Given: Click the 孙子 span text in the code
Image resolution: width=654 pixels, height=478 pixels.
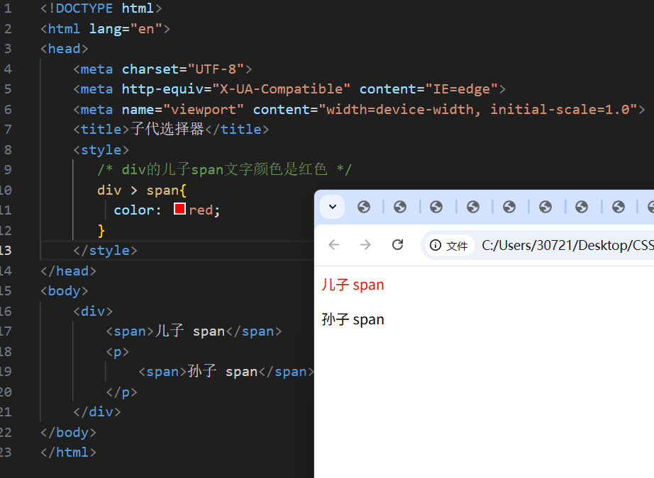Looking at the screenshot, I should pyautogui.click(x=222, y=371).
